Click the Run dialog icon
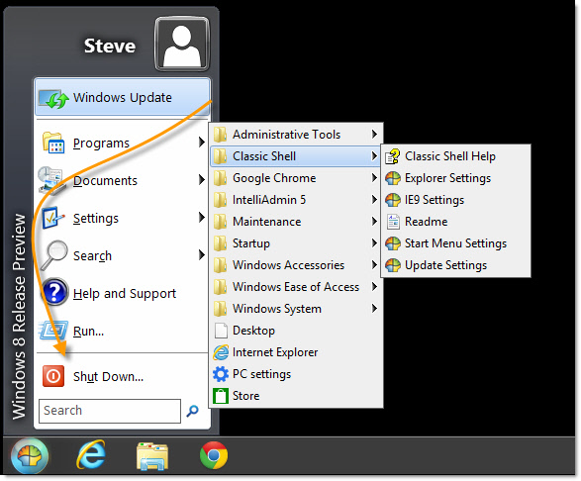 pos(53,331)
